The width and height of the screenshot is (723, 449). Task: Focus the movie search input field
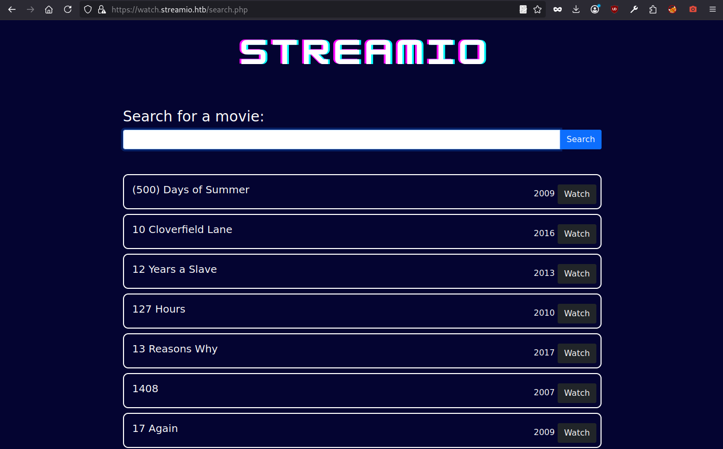pyautogui.click(x=341, y=140)
